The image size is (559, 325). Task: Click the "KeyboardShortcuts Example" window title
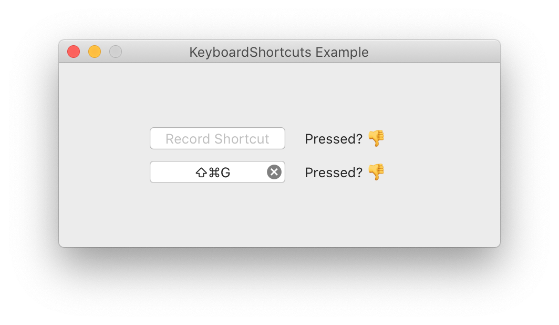tap(279, 53)
